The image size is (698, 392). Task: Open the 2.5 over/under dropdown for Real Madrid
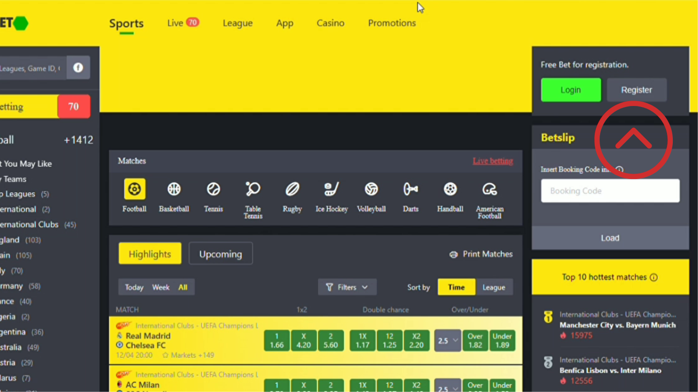pyautogui.click(x=447, y=341)
